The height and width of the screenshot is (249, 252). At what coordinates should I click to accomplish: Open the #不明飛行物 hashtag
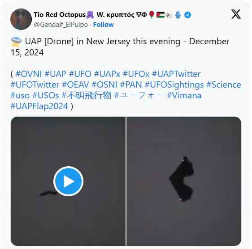[x=87, y=96]
